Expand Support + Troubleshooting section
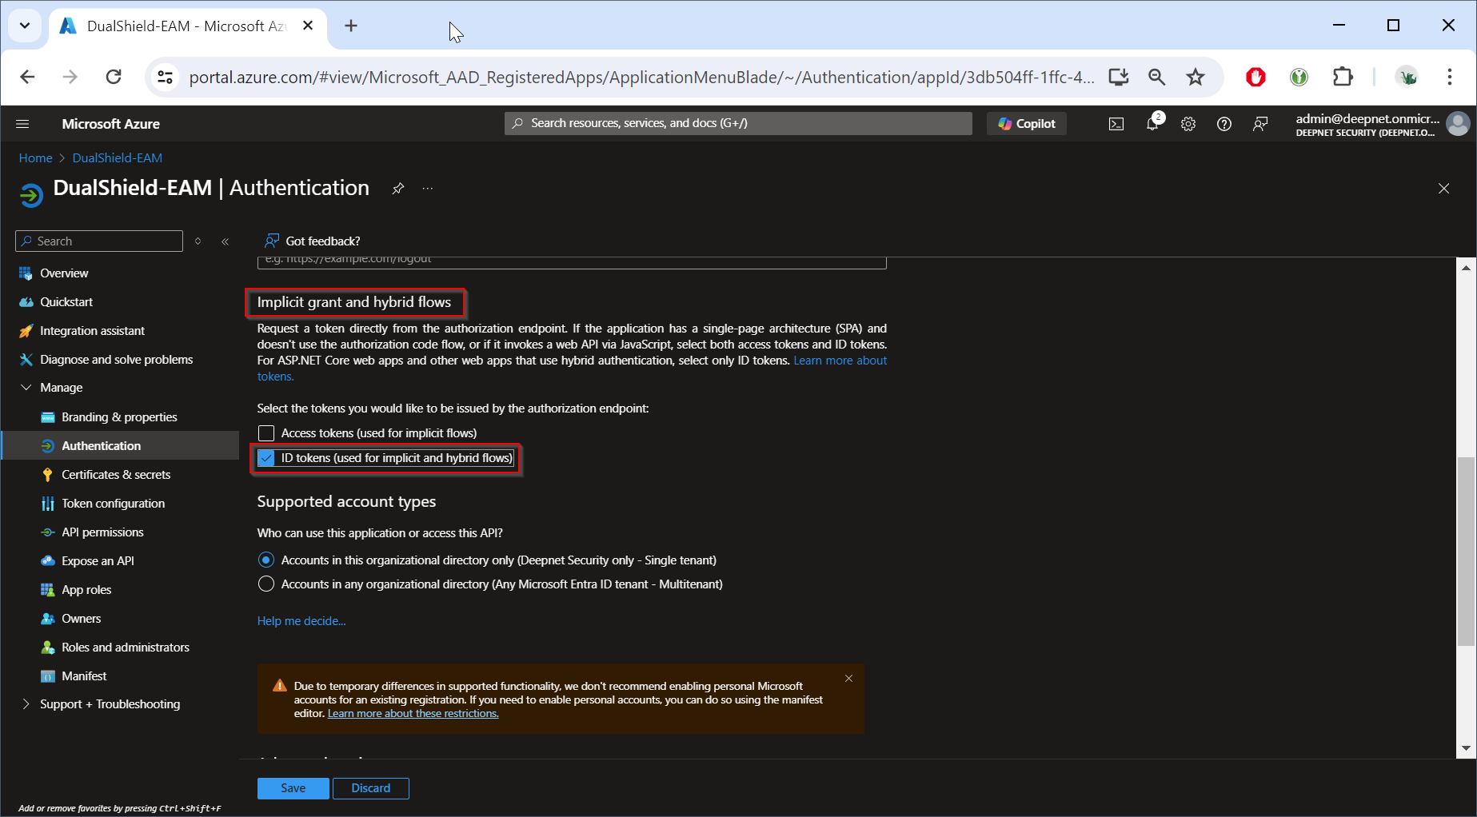Viewport: 1477px width, 817px height. click(26, 704)
